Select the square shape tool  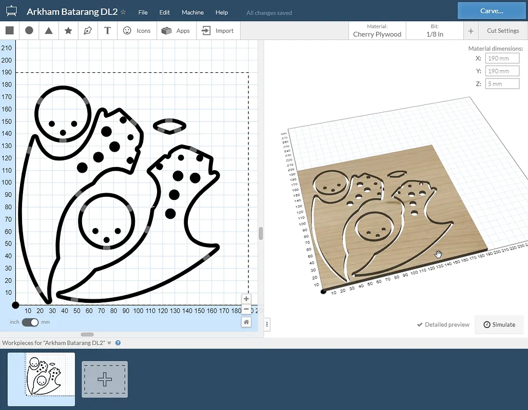(x=10, y=31)
